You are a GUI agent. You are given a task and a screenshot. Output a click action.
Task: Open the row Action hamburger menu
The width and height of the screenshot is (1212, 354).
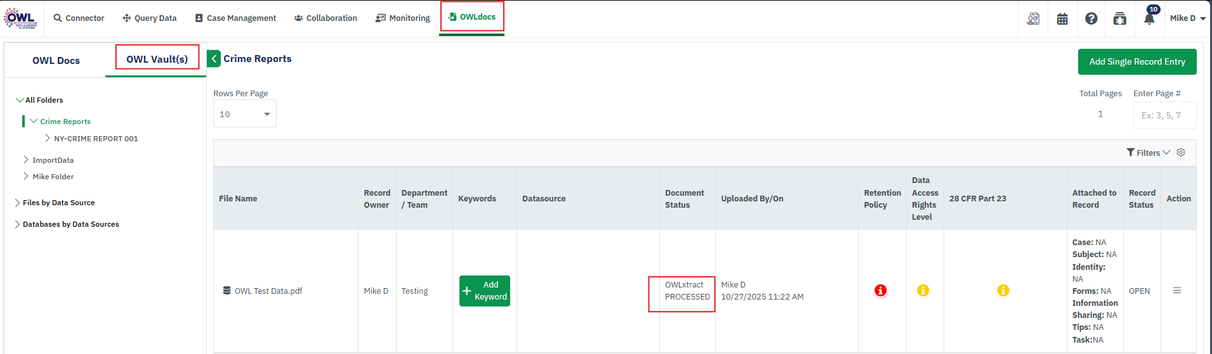[x=1177, y=291]
